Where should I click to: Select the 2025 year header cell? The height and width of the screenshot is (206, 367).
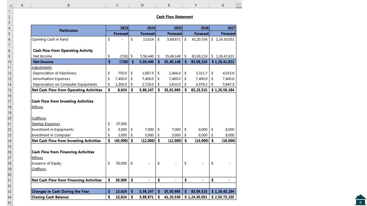169,28
